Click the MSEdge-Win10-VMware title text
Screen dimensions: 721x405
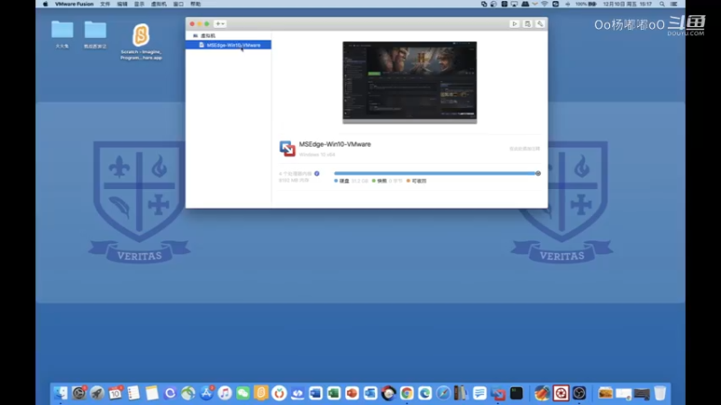pyautogui.click(x=334, y=144)
